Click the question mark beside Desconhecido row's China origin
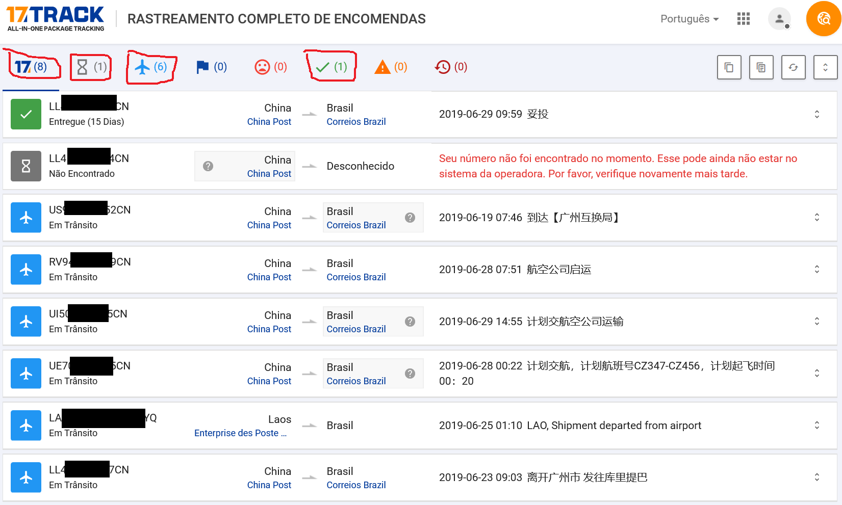 pos(208,166)
